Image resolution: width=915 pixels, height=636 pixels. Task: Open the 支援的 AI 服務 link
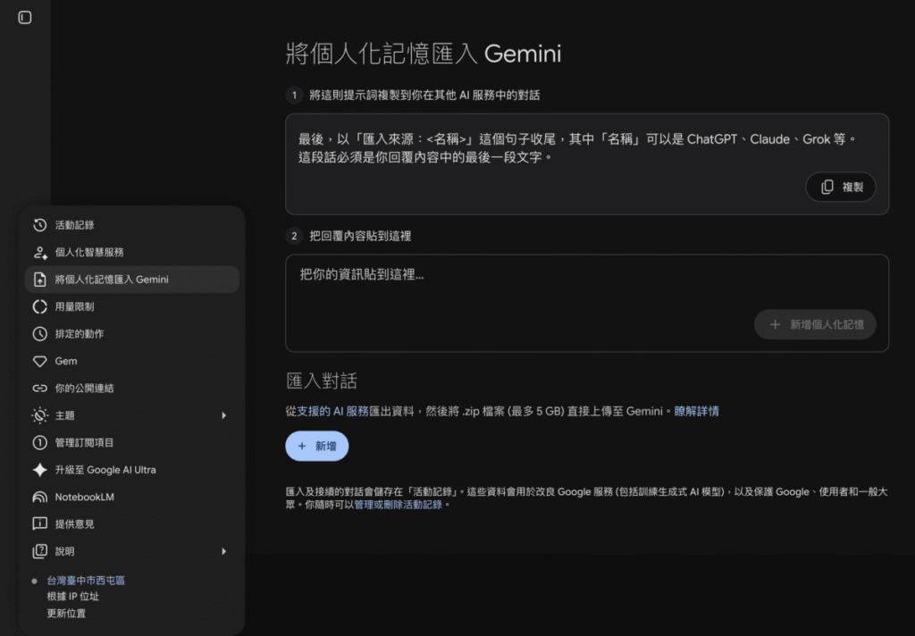(x=333, y=412)
